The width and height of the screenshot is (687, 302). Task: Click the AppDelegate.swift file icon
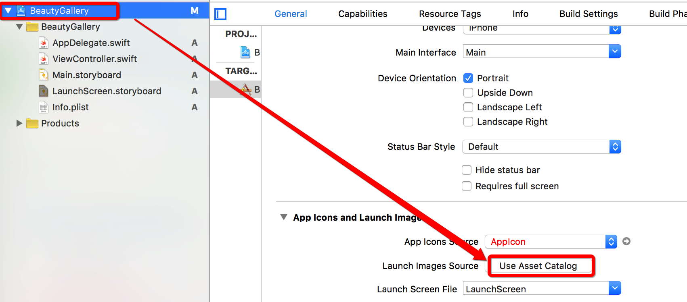[44, 43]
